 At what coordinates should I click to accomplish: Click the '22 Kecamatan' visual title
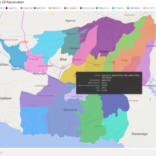coord(13,2)
